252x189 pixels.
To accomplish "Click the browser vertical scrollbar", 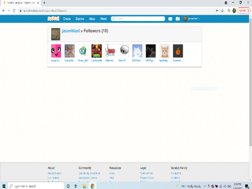I will click(x=250, y=84).
